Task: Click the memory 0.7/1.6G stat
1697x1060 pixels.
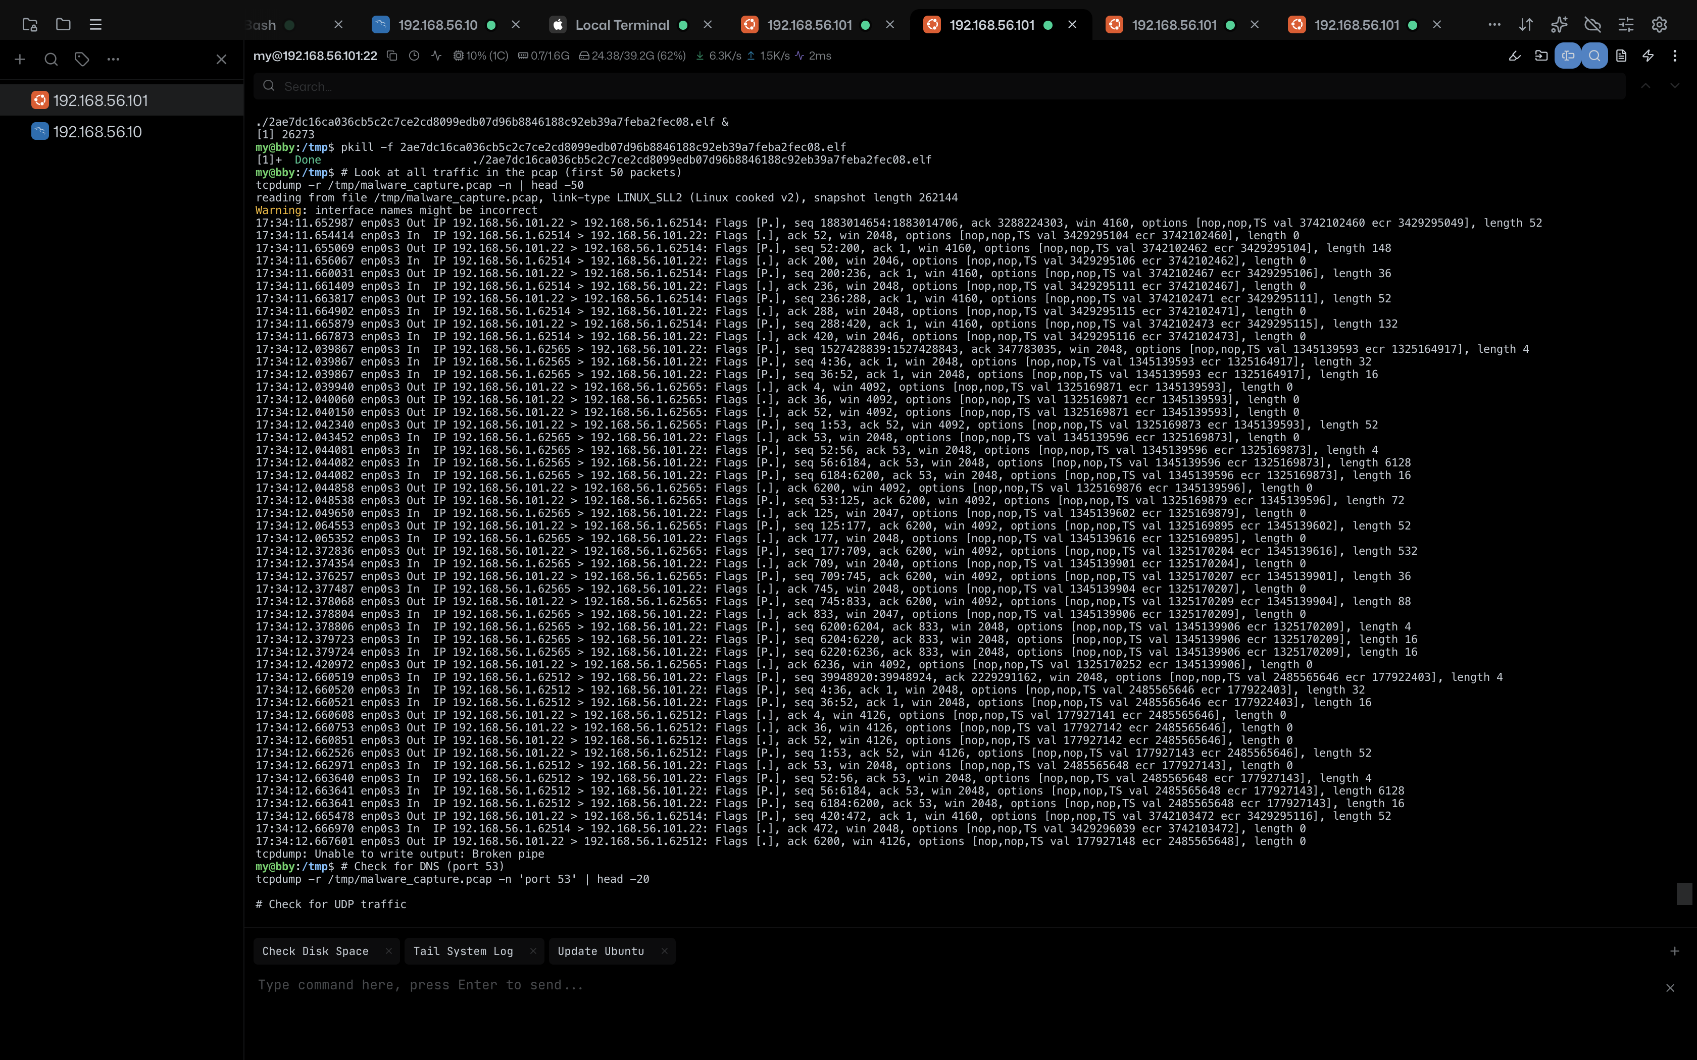Action: point(543,56)
